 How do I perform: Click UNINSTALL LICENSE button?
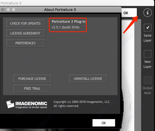(88, 78)
